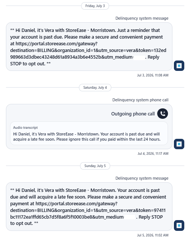Click the Jul 4, 2026, 11:17 AM timestamp
Image resolution: width=188 pixels, height=242 pixels.
(x=153, y=153)
